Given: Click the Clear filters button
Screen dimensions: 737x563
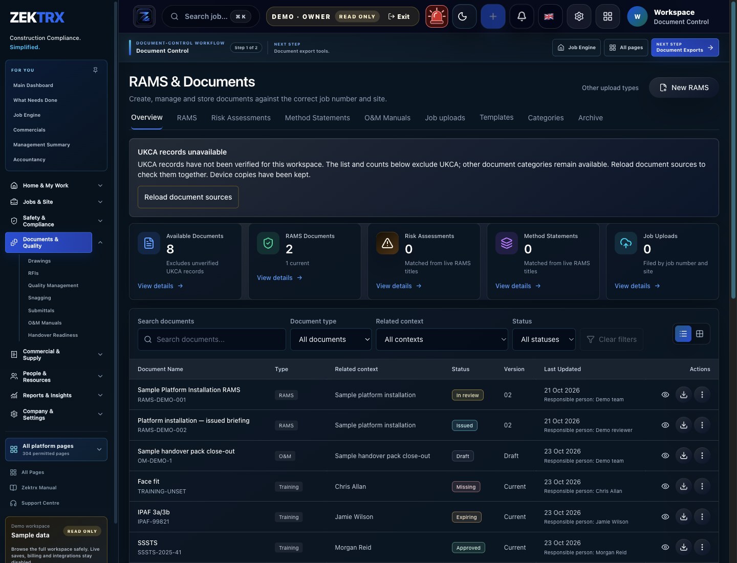Looking at the screenshot, I should tap(612, 339).
